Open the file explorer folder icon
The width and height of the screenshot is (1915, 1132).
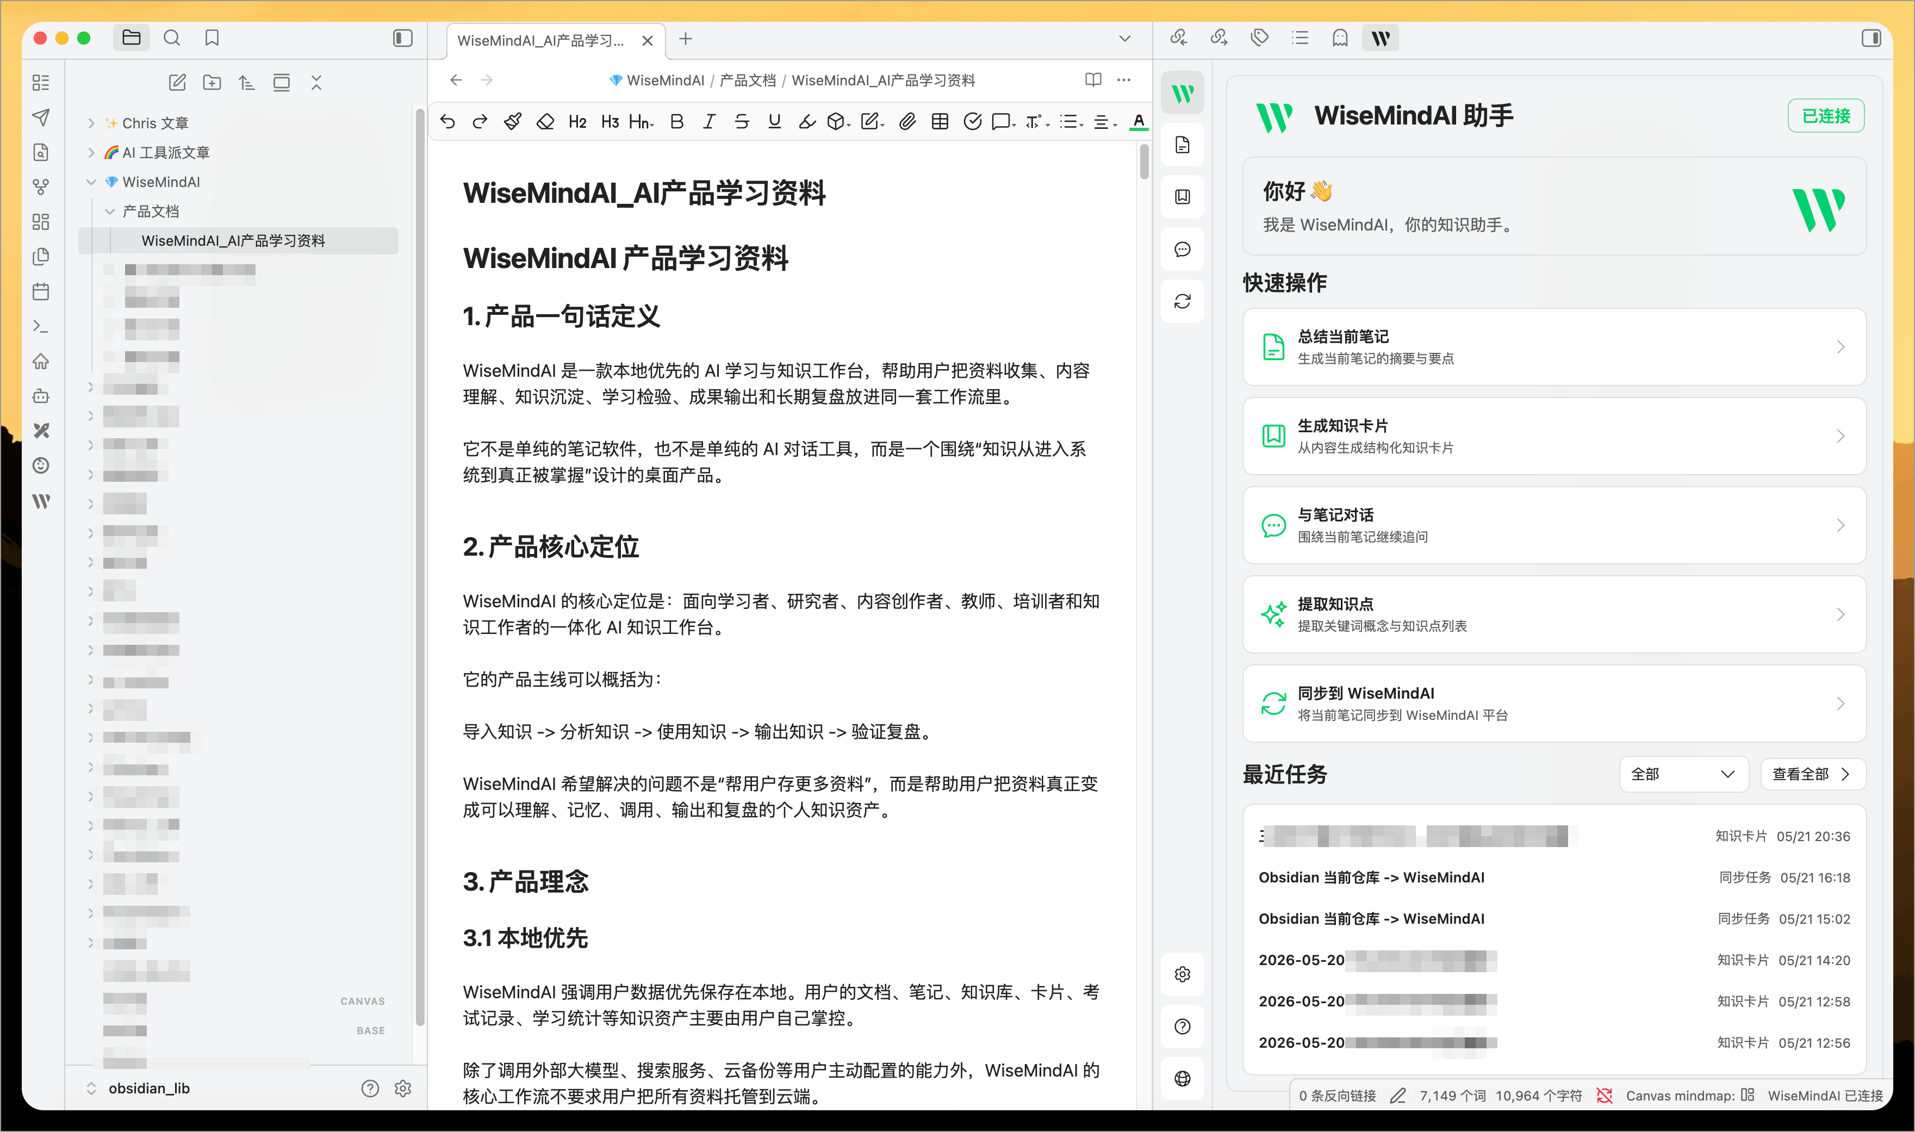tap(131, 38)
